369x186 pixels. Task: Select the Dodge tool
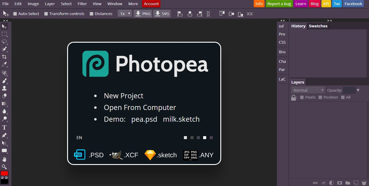[5, 119]
